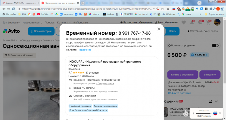The height and width of the screenshot is (120, 226).
Task: Open the 'Все категории' button
Action: pos(41,31)
